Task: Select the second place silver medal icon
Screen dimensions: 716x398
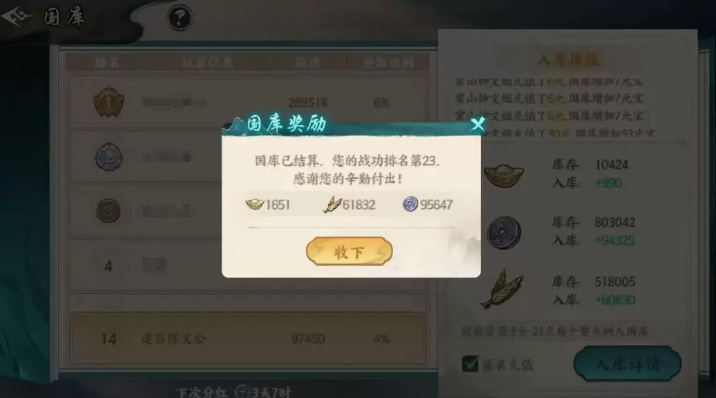Action: point(108,157)
